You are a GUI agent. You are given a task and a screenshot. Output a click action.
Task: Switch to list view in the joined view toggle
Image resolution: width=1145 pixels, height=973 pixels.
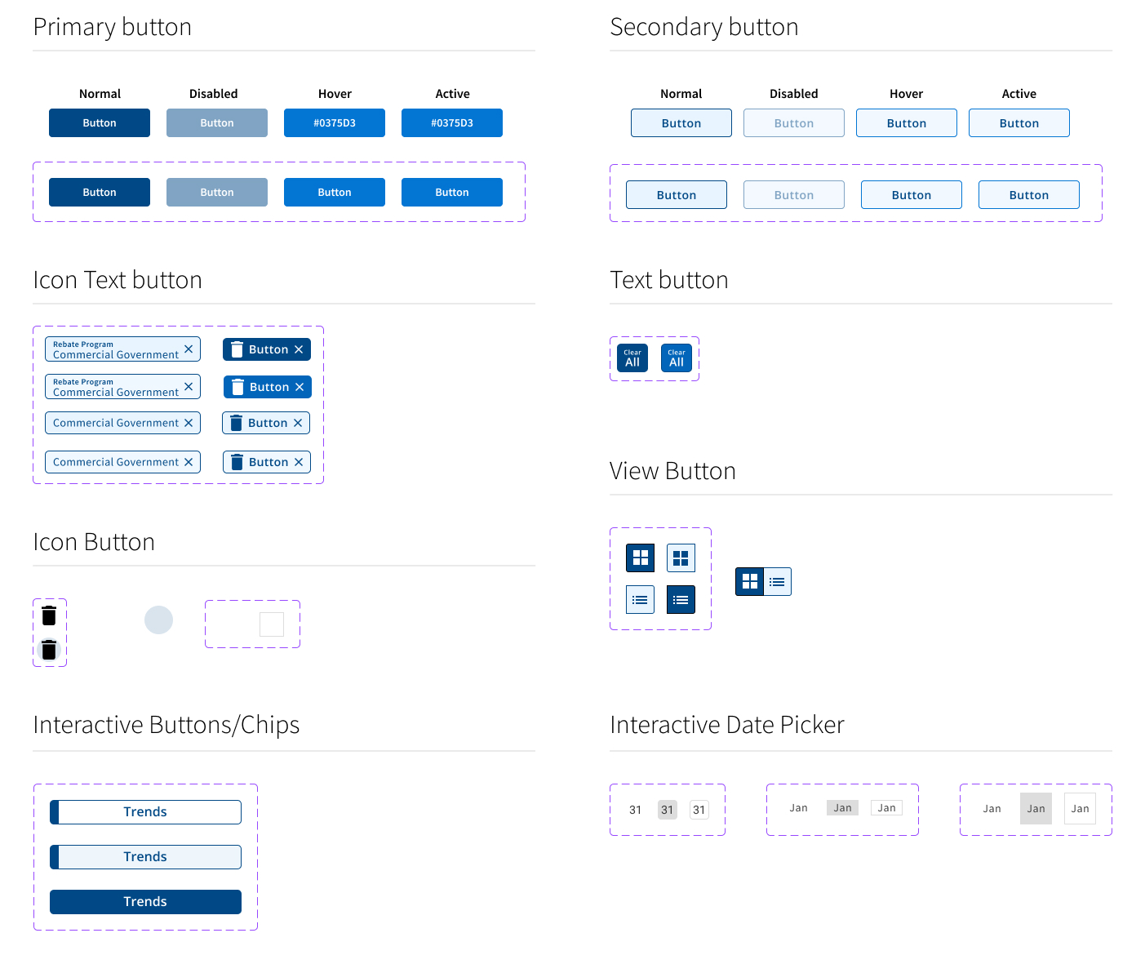tap(777, 582)
